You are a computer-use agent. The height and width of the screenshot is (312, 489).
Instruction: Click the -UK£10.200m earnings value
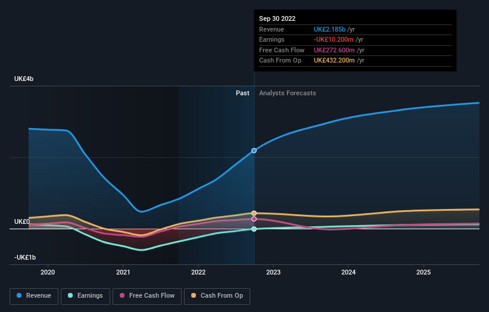tap(334, 39)
